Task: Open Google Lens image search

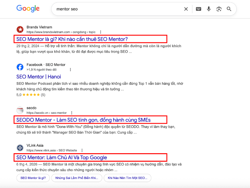Action: 219,9
